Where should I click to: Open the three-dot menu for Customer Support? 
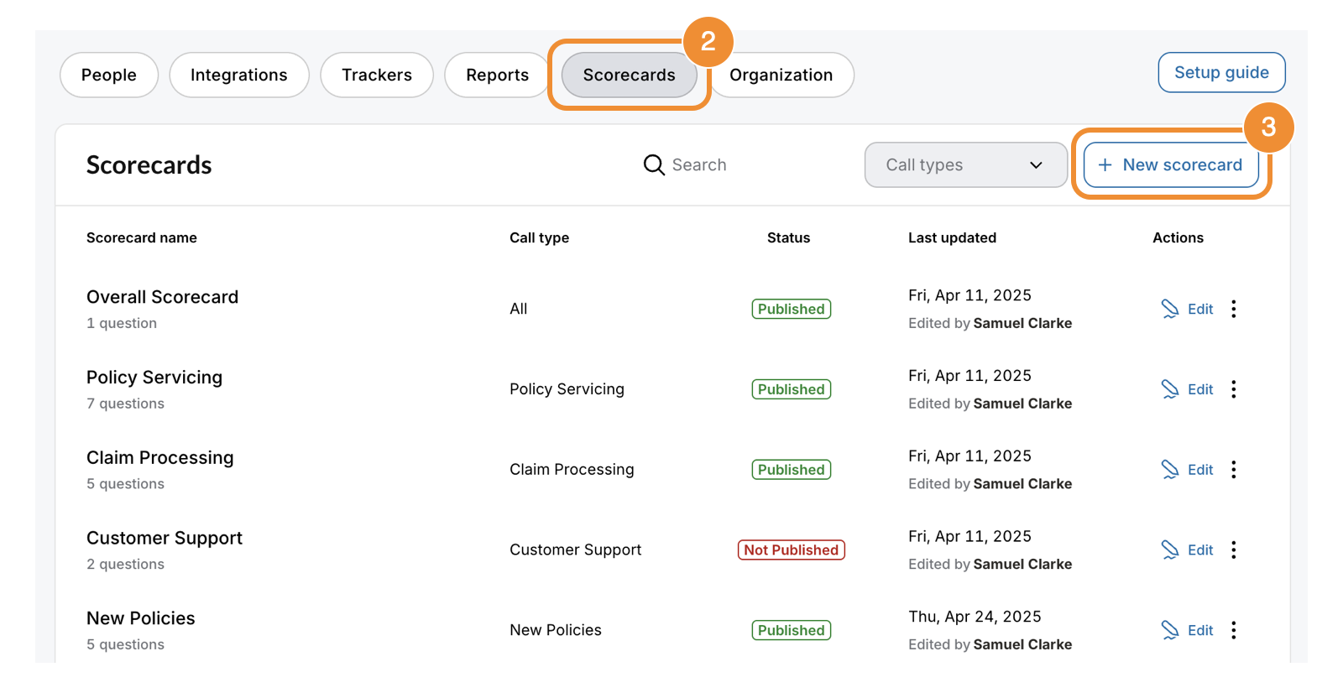pyautogui.click(x=1234, y=550)
